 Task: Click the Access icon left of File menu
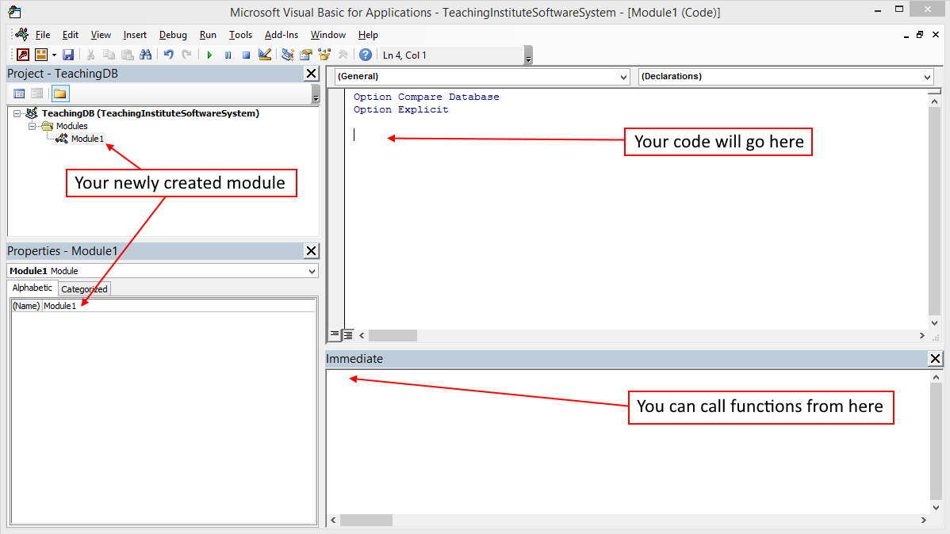22,35
